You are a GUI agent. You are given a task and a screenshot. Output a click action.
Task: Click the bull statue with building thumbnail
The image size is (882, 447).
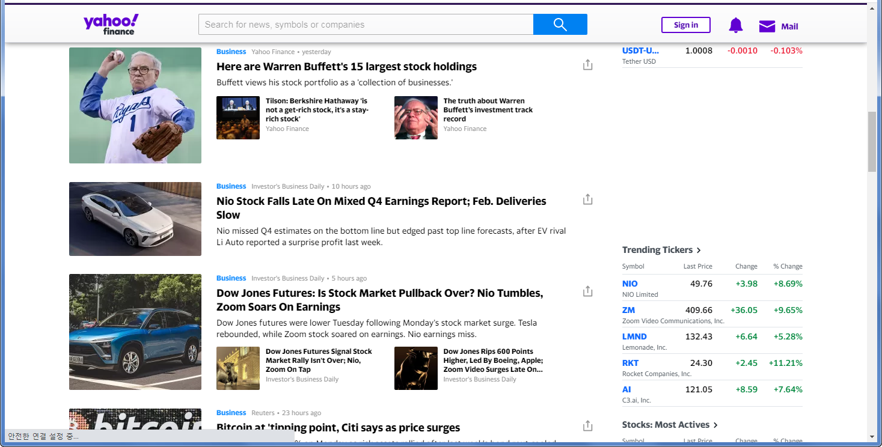238,368
